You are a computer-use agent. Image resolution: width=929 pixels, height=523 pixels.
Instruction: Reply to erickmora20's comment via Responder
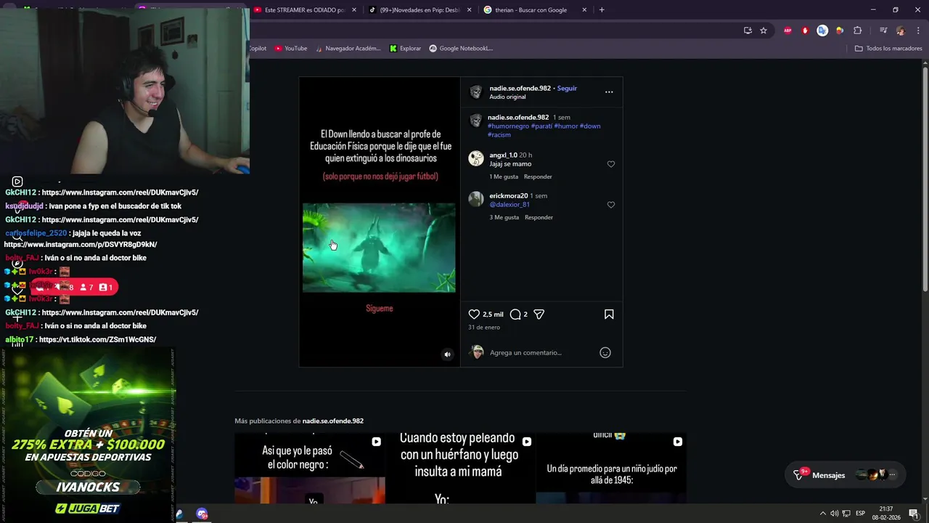click(x=539, y=217)
